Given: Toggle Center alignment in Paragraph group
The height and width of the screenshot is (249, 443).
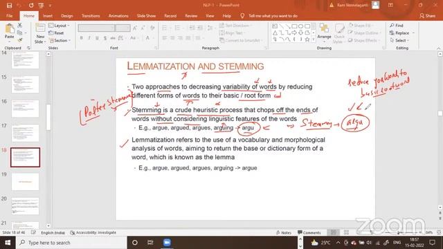Looking at the screenshot, I should coord(172,38).
